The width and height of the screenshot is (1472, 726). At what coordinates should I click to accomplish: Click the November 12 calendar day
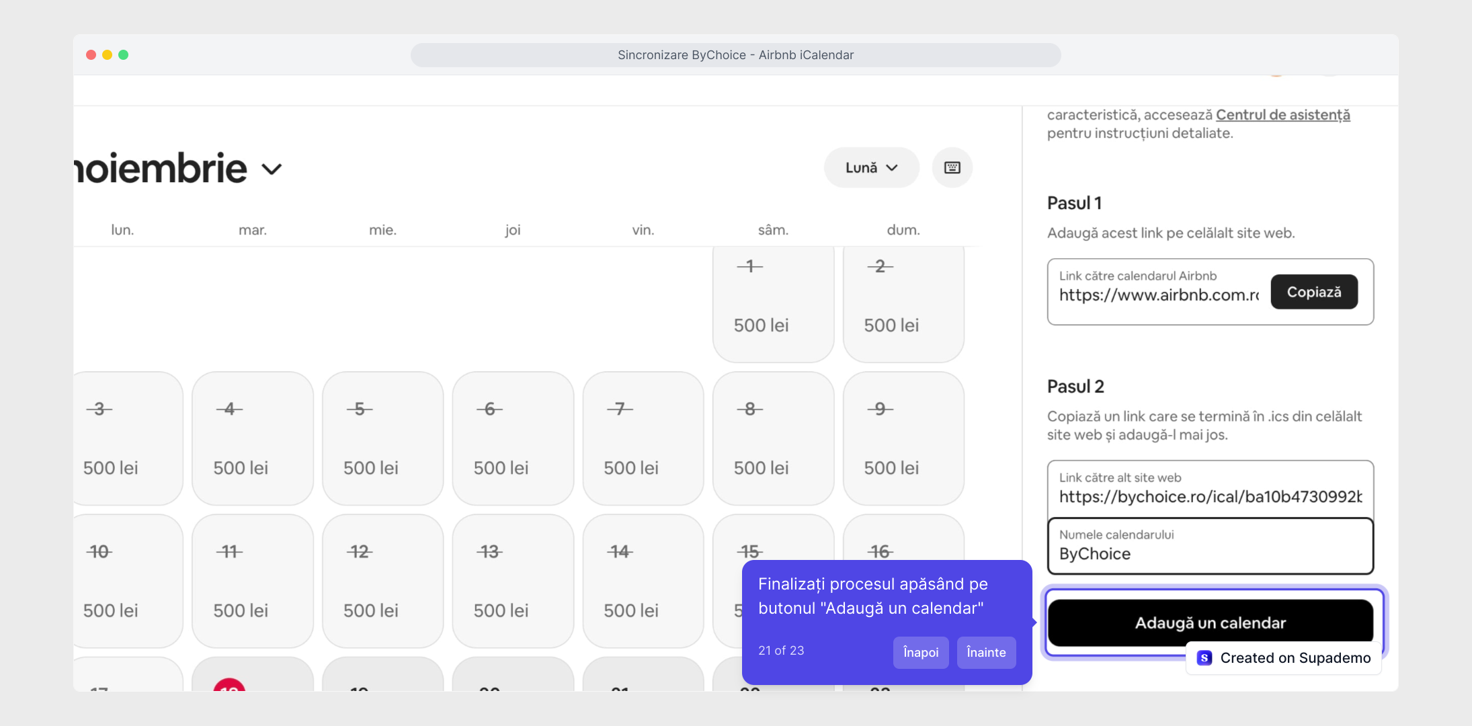click(382, 581)
